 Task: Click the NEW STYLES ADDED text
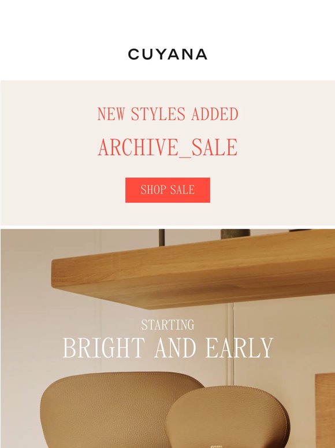point(167,113)
